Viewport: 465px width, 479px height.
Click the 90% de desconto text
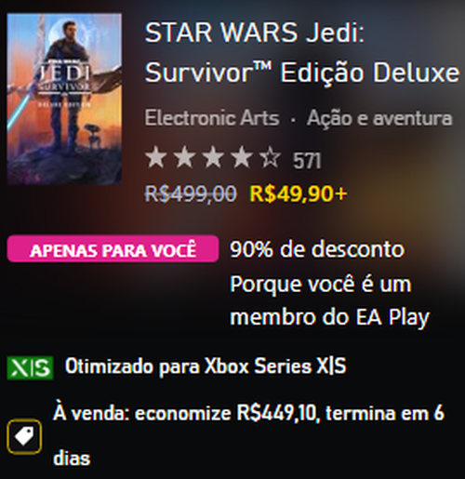[317, 249]
